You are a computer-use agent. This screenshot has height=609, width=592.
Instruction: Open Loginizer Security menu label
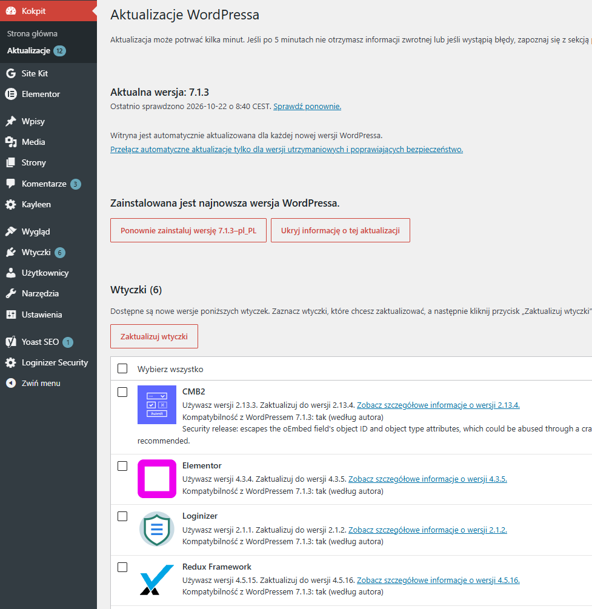(x=55, y=362)
